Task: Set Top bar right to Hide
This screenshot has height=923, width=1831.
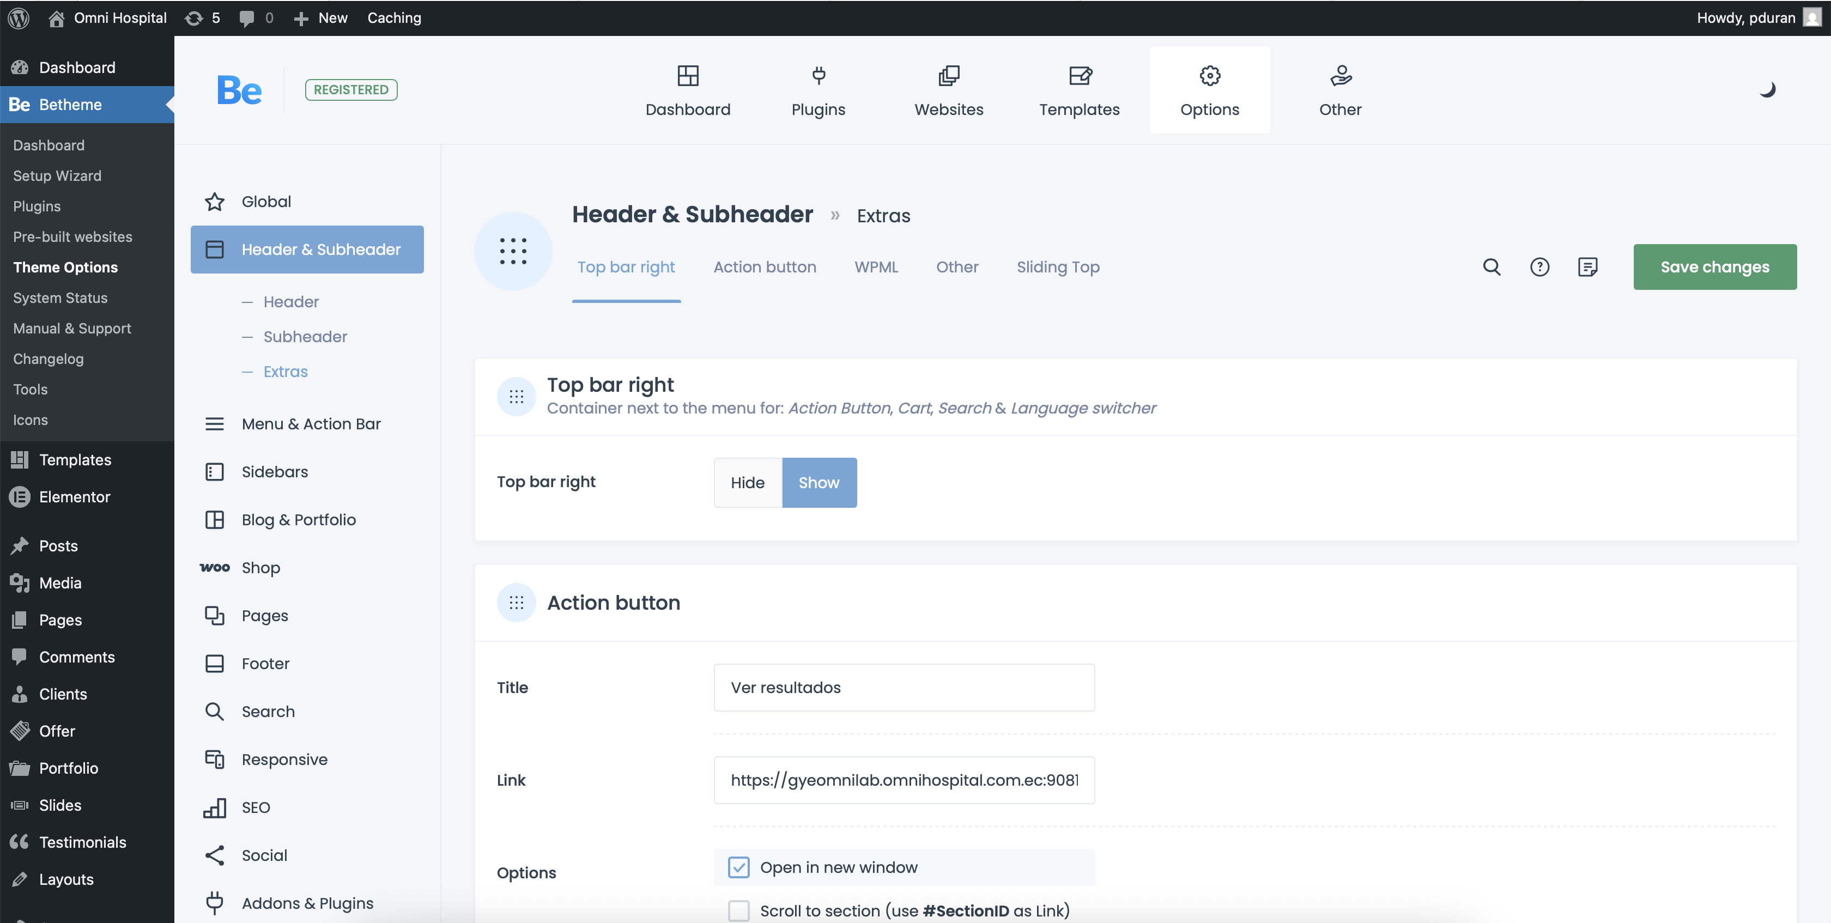Action: [747, 482]
